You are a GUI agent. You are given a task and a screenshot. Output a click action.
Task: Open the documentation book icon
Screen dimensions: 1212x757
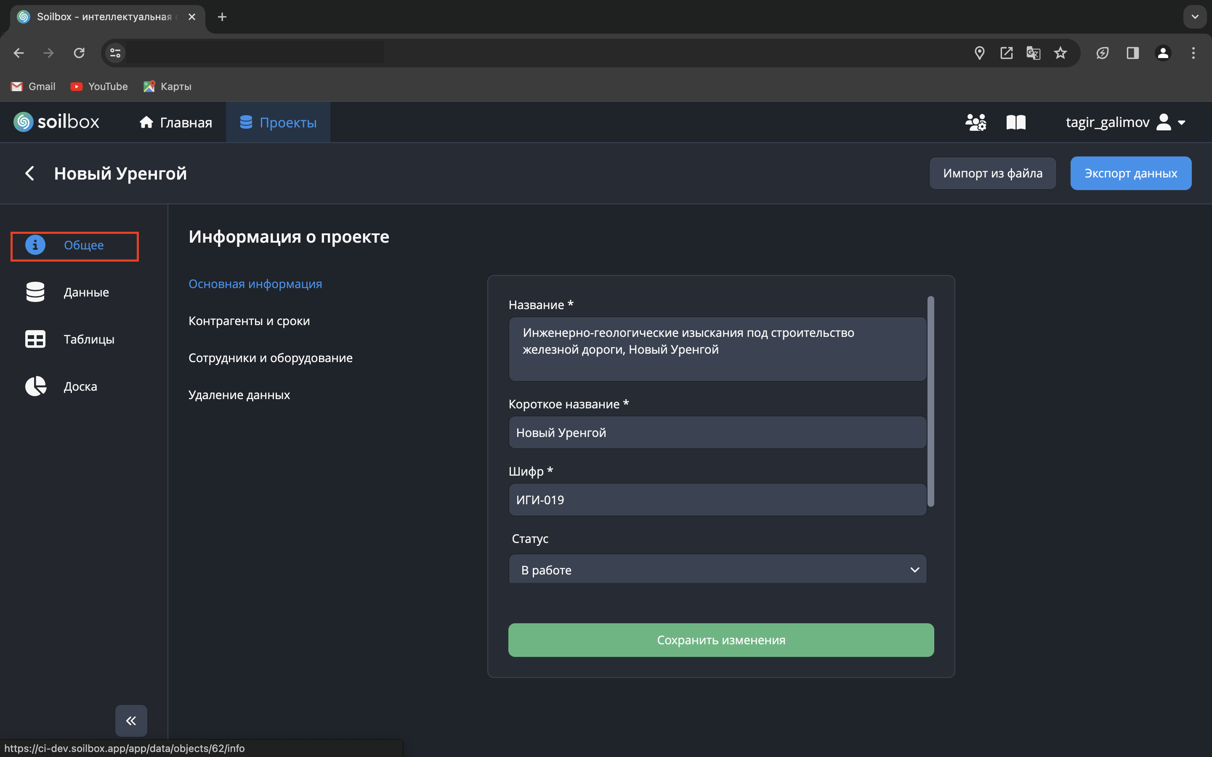[1015, 122]
